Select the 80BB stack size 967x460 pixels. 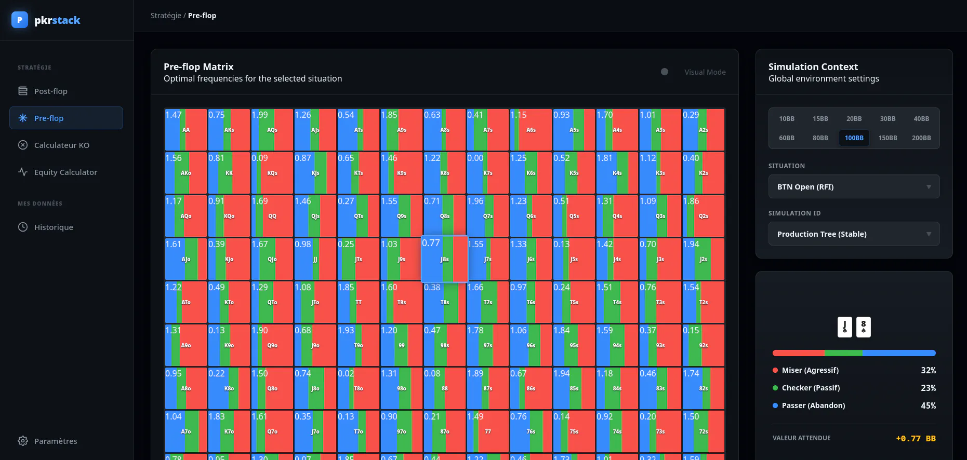(820, 138)
